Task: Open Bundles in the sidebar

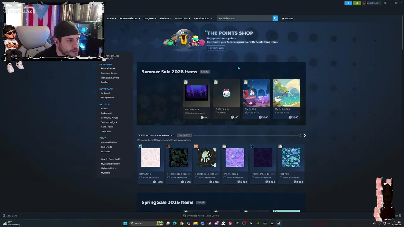Action: click(x=104, y=82)
